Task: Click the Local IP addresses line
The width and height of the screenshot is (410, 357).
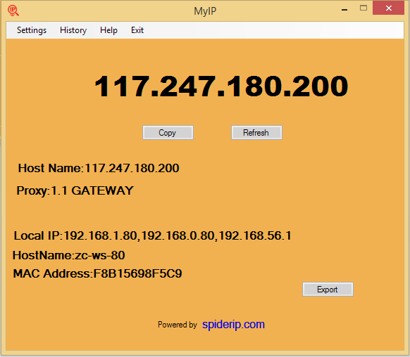Action: tap(152, 235)
